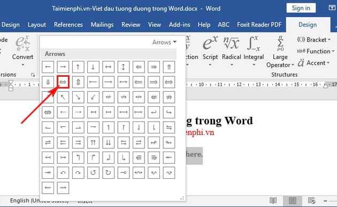The width and height of the screenshot is (337, 207).
Task: Insert the up-down arrow symbol in first row
Action: (124, 67)
